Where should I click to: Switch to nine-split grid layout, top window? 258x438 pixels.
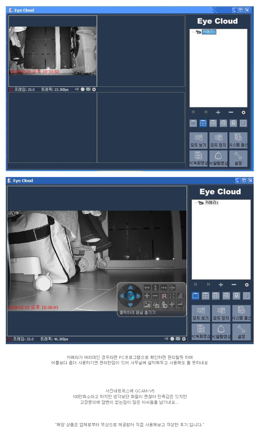click(213, 123)
